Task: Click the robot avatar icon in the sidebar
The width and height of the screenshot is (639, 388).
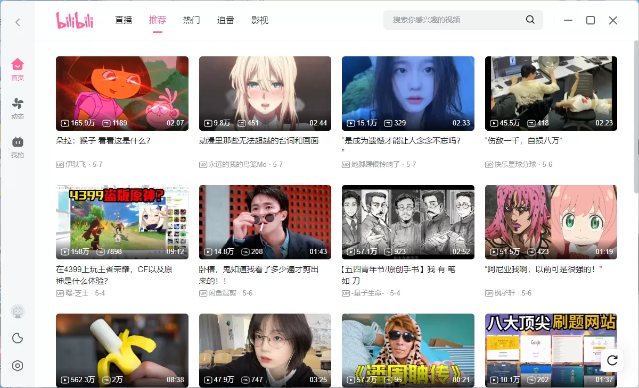Action: coord(18,311)
